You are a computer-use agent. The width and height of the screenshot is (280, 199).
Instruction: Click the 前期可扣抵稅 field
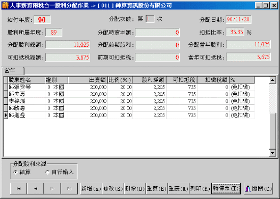157,58
